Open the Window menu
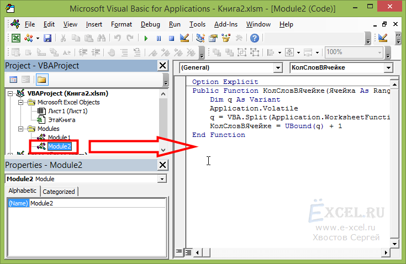The image size is (406, 264). [x=259, y=24]
